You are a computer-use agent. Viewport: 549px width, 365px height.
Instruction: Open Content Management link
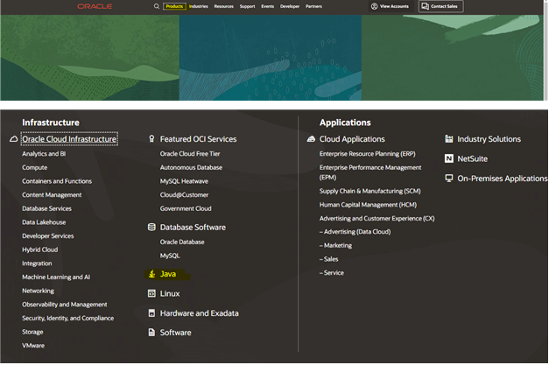[52, 194]
